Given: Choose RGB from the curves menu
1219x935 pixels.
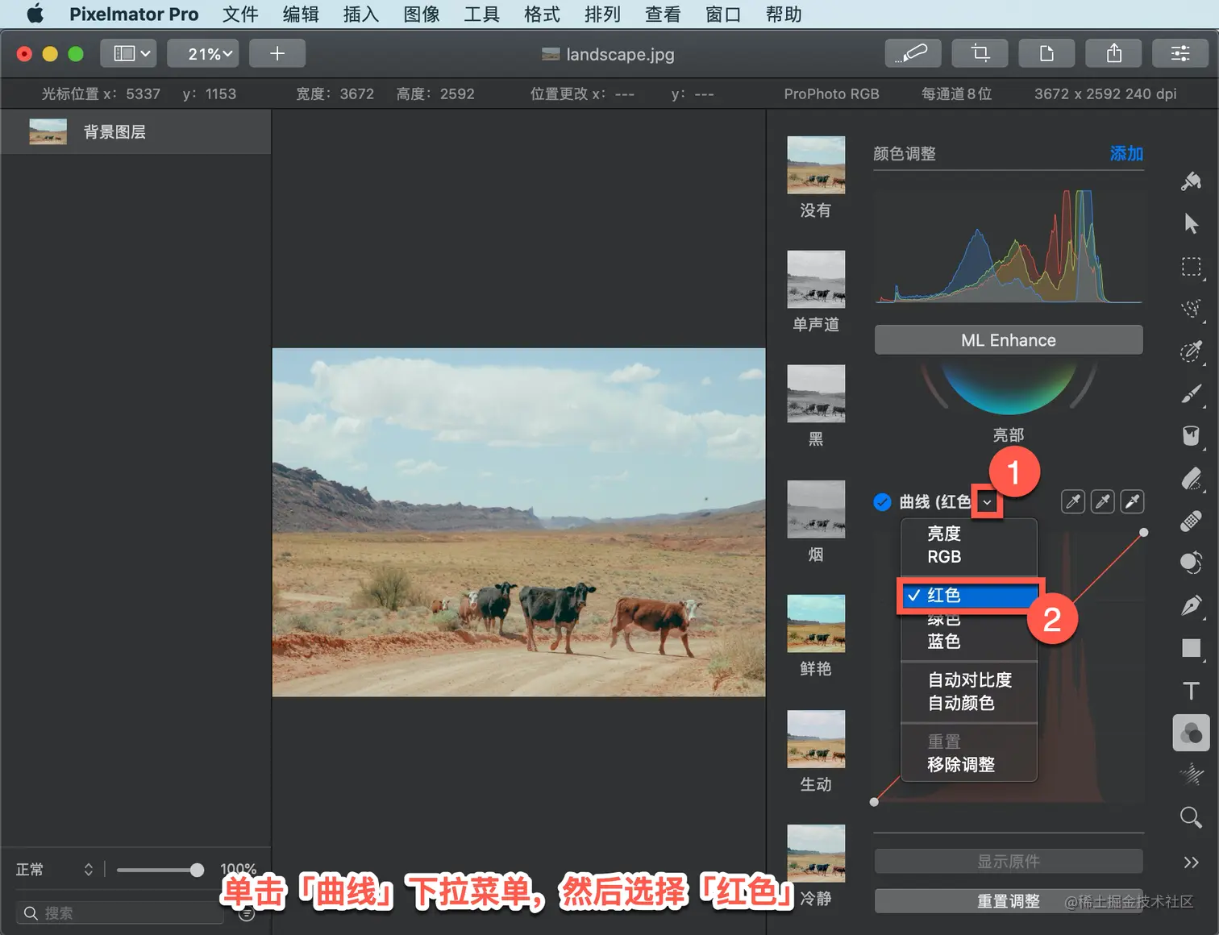Looking at the screenshot, I should coord(968,557).
